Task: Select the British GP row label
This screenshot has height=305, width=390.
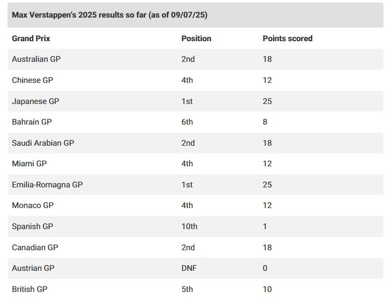Action: [30, 289]
